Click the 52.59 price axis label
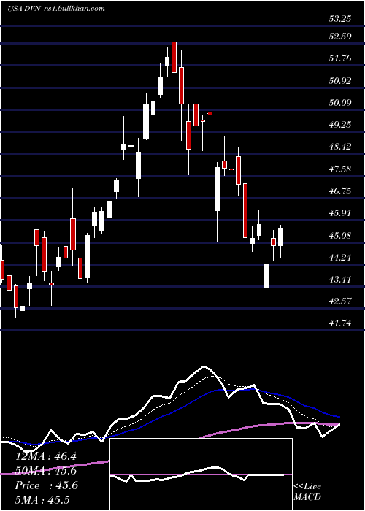Image resolution: width=365 pixels, height=511 pixels. click(340, 36)
